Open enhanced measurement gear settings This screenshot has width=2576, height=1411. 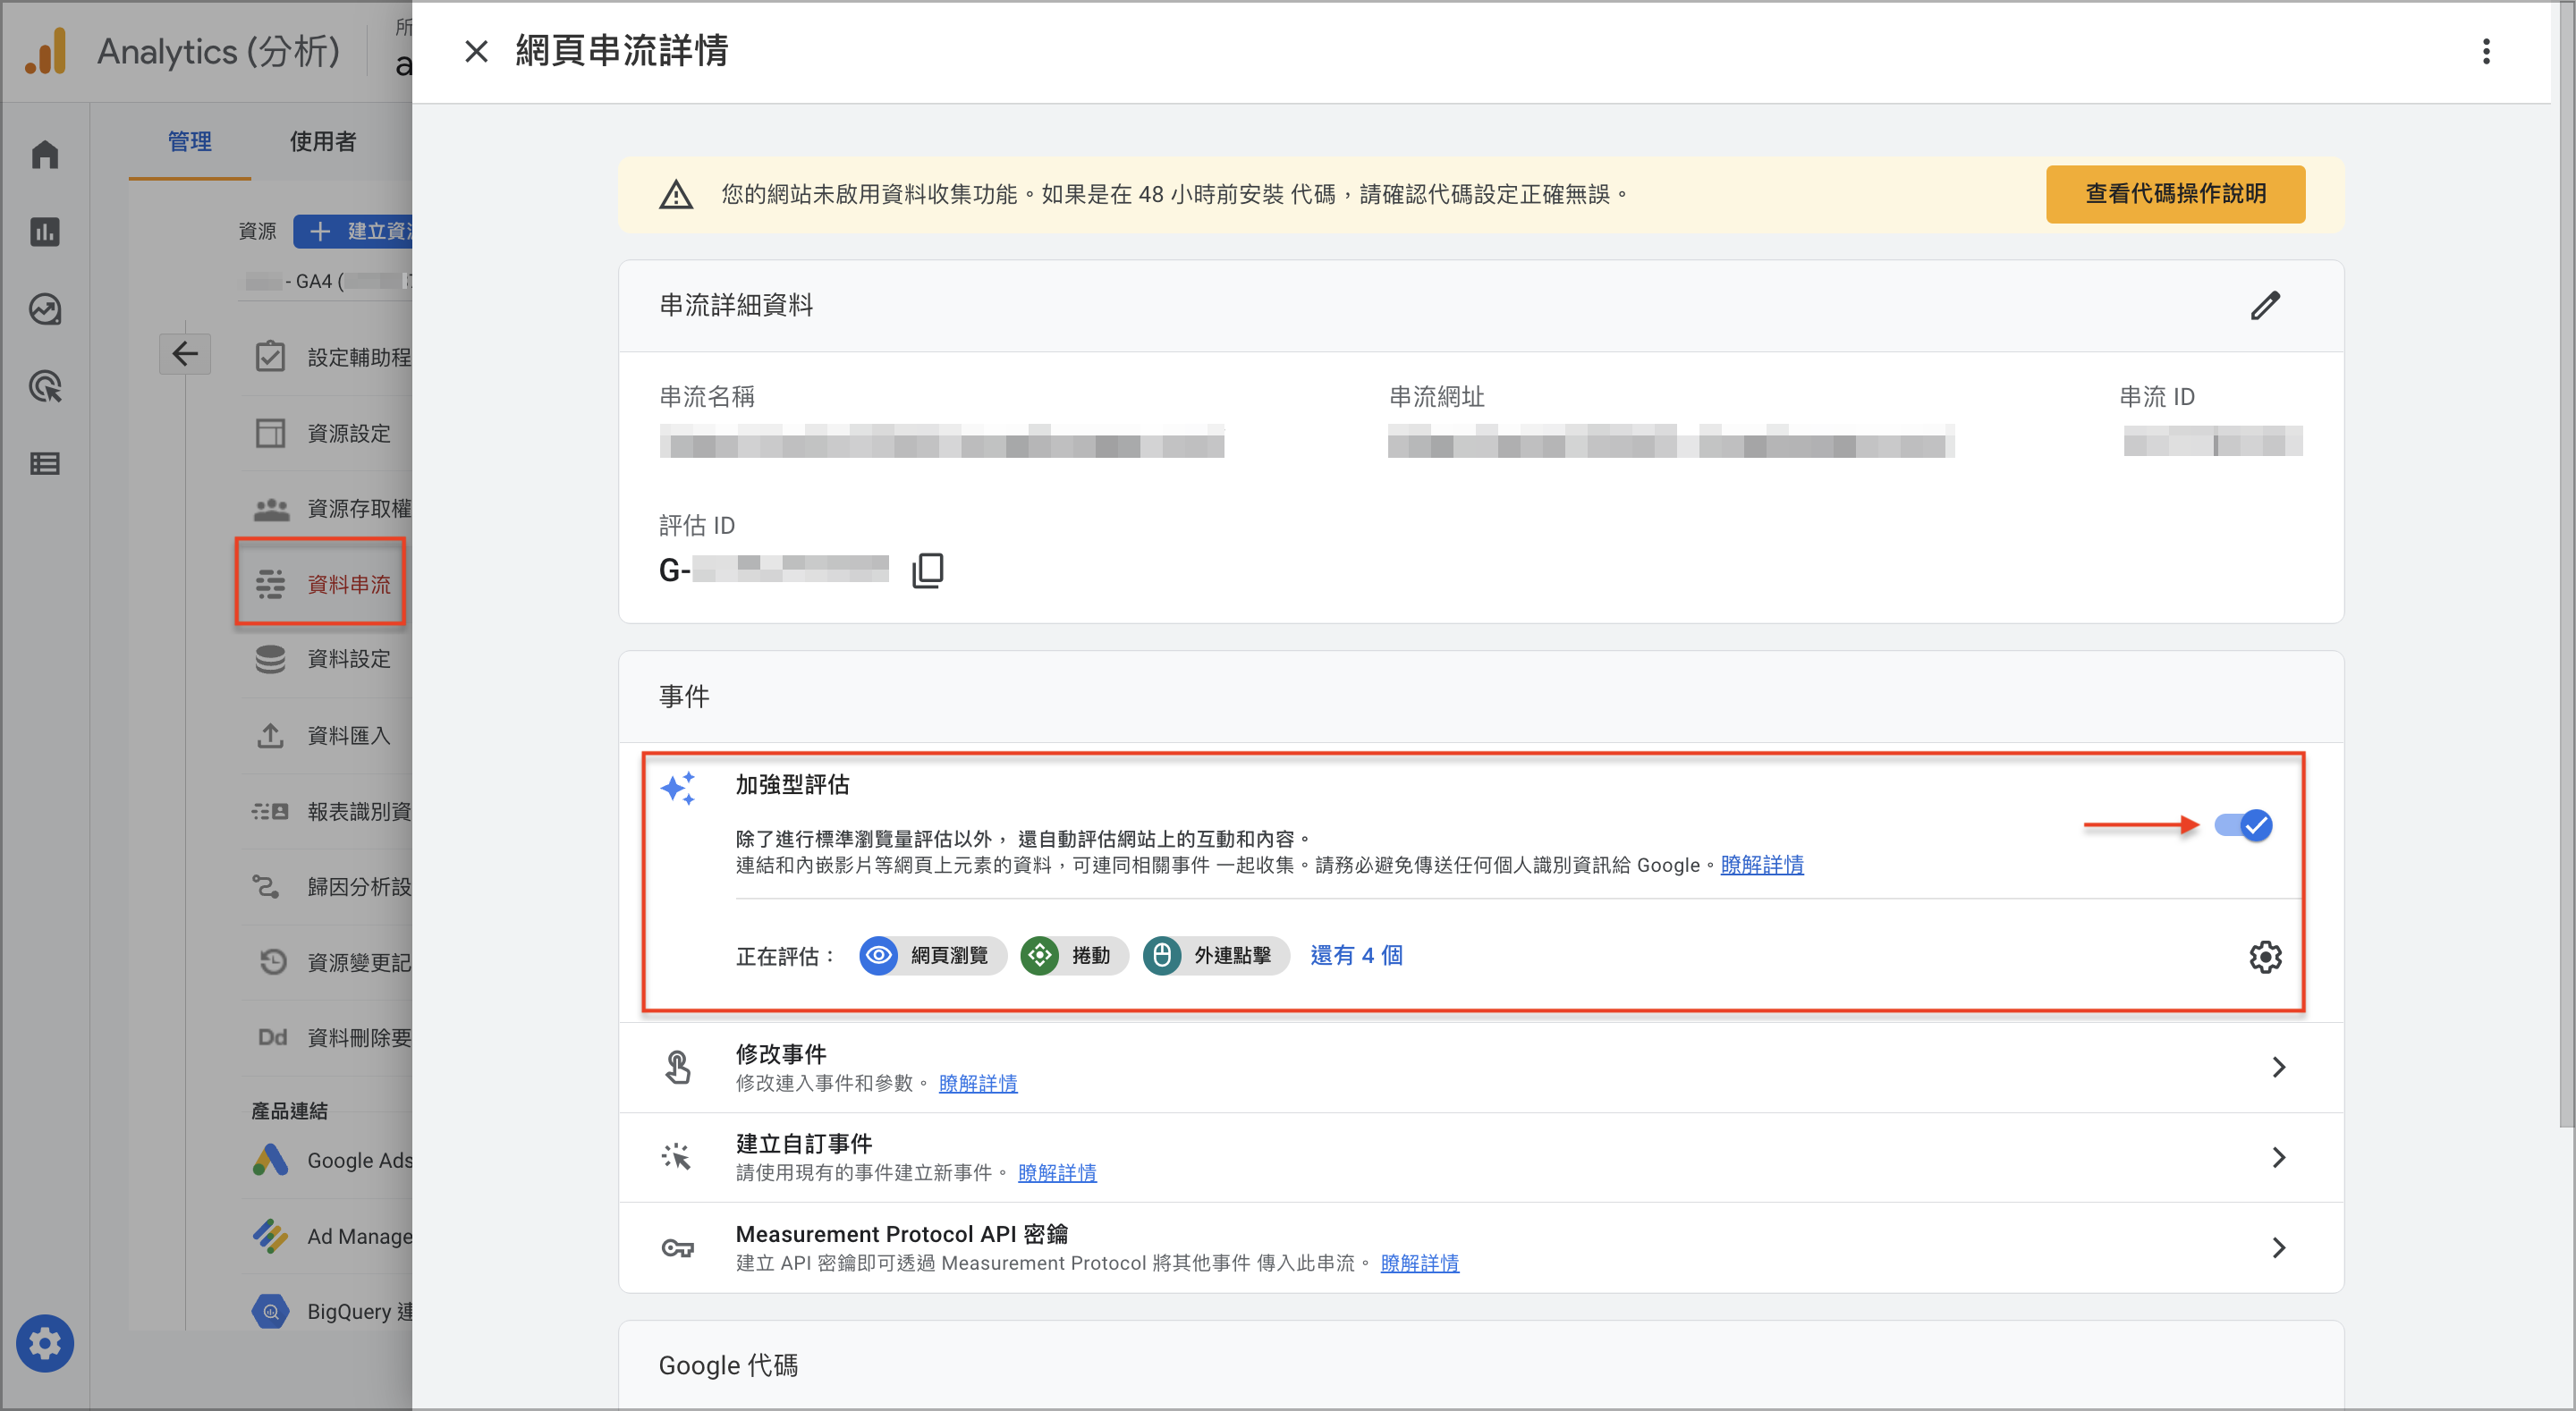coord(2265,956)
